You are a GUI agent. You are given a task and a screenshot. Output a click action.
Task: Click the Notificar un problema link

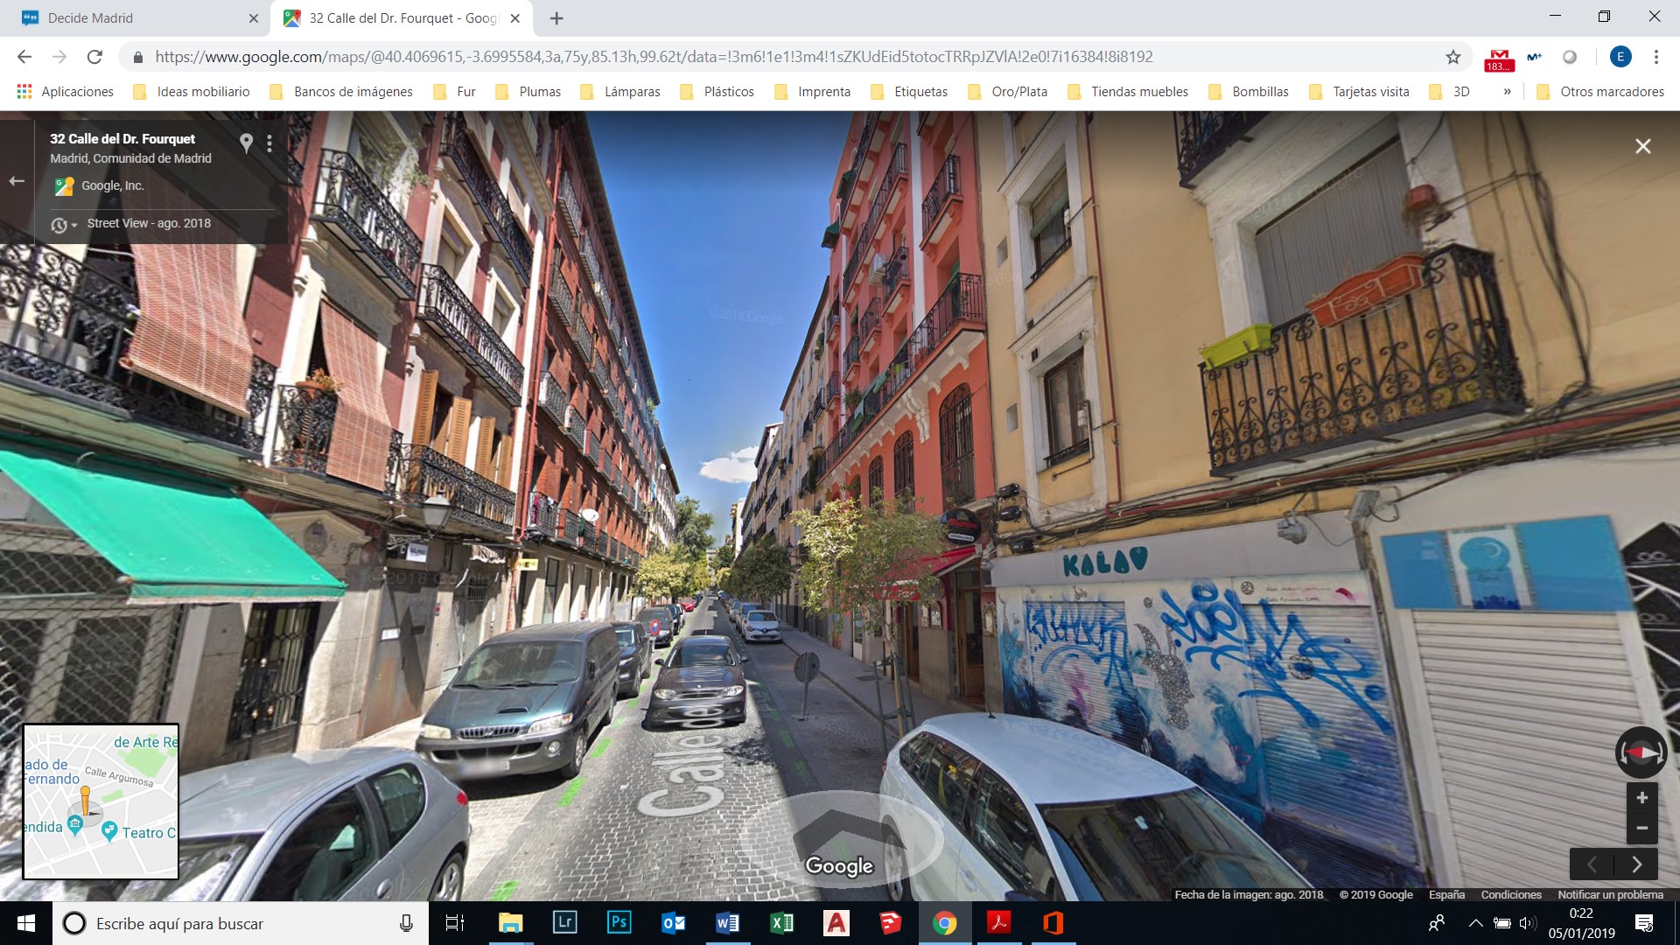click(x=1609, y=894)
